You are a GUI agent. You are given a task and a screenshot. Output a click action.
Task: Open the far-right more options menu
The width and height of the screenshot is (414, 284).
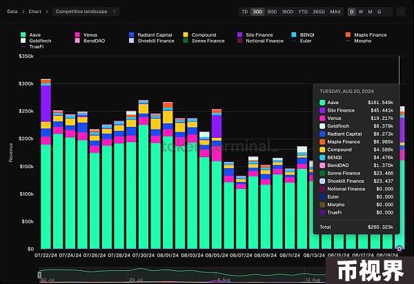click(x=401, y=12)
